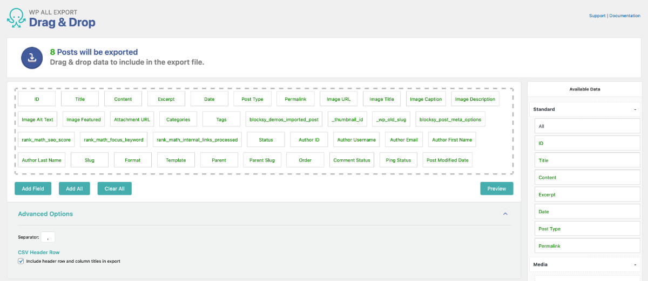This screenshot has width=648, height=281.
Task: Open the Support link
Action: pyautogui.click(x=597, y=16)
